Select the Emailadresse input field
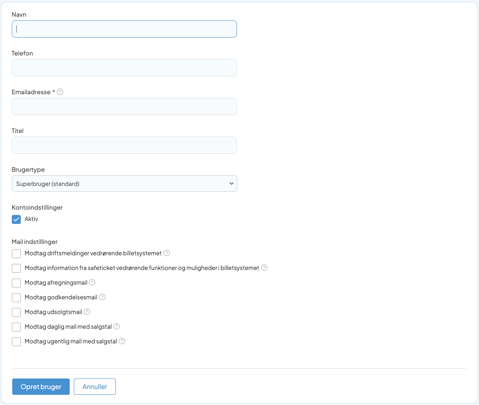The height and width of the screenshot is (405, 479). click(124, 106)
